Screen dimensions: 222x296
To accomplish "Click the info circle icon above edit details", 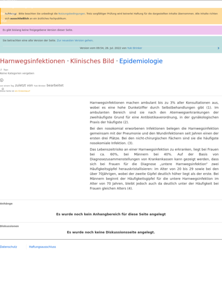I will click(1, 80).
